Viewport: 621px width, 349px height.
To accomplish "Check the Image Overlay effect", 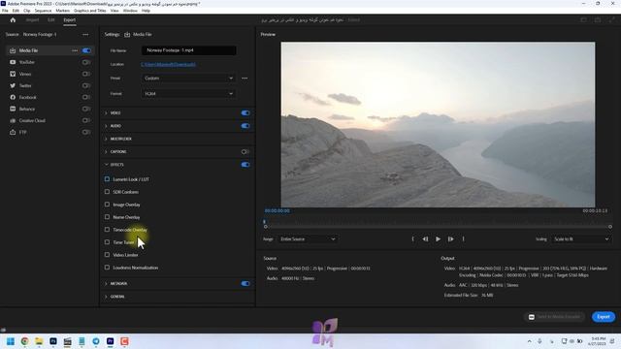I will [x=107, y=205].
